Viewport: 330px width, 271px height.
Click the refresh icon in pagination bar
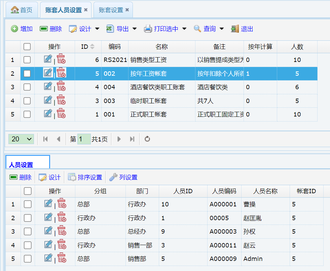(147, 139)
